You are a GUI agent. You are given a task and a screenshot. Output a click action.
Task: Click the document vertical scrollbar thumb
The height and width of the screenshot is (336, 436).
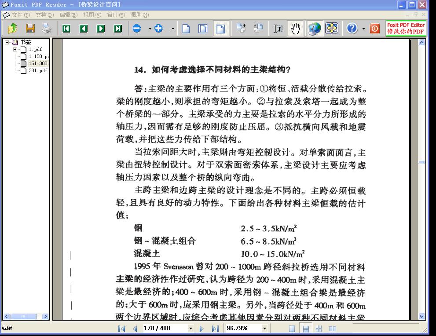tap(421, 163)
